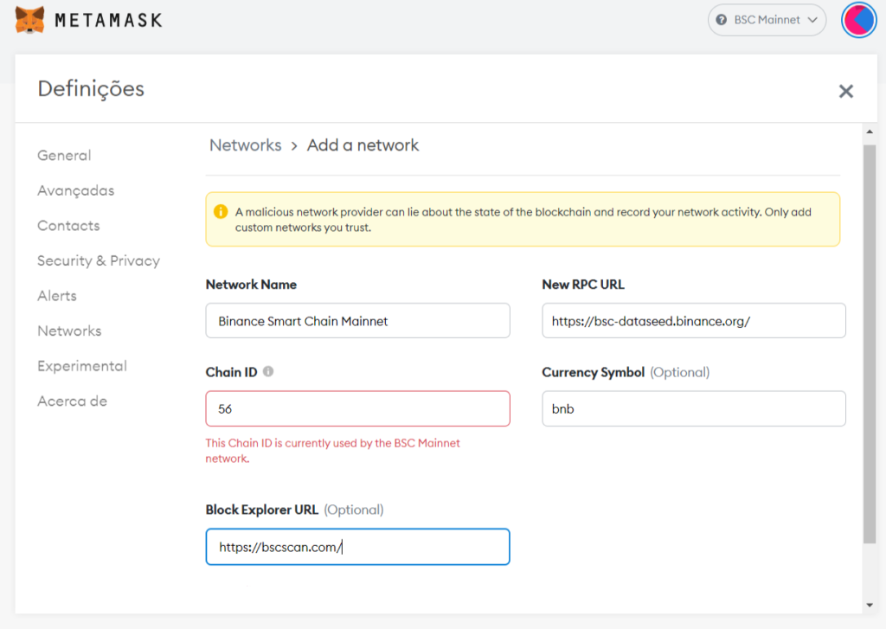Open the Security & Privacy tab
The width and height of the screenshot is (886, 629).
click(x=99, y=260)
